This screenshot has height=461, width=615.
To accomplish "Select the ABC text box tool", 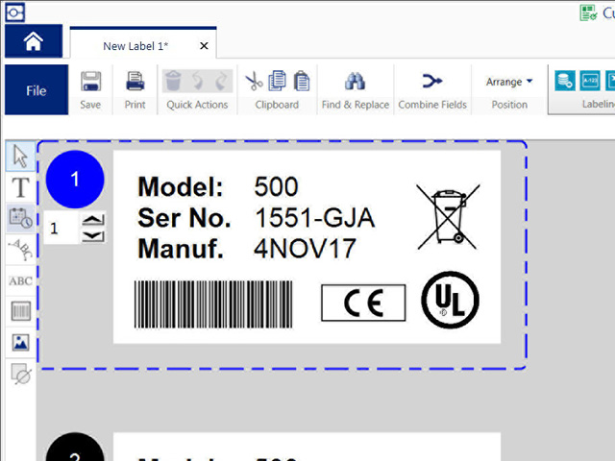I will (20, 280).
